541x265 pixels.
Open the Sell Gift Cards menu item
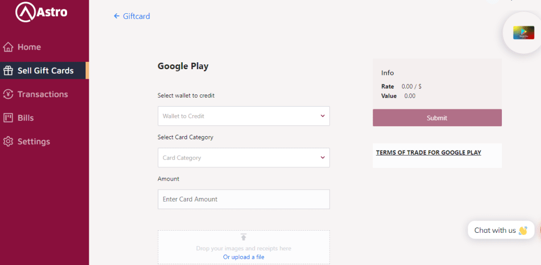(x=44, y=71)
